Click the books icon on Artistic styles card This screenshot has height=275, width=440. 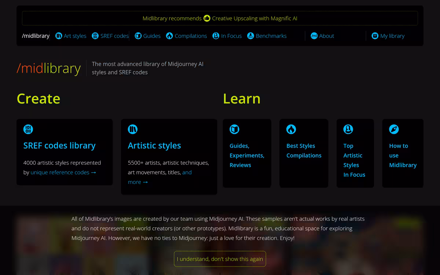(133, 129)
